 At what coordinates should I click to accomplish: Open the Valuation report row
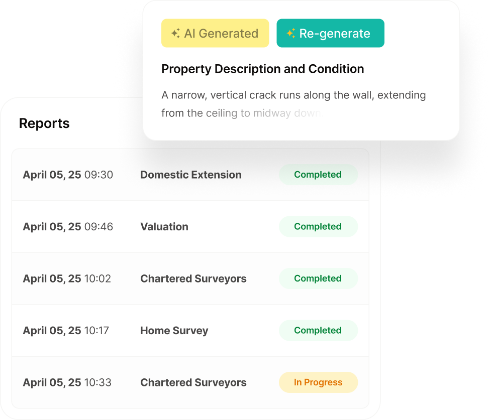190,226
